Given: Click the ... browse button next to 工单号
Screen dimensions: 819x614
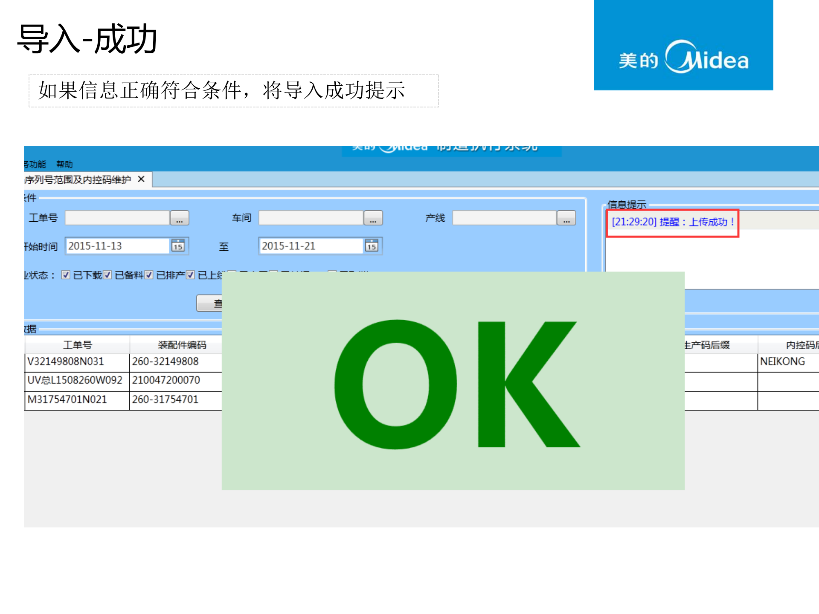Looking at the screenshot, I should [x=179, y=218].
